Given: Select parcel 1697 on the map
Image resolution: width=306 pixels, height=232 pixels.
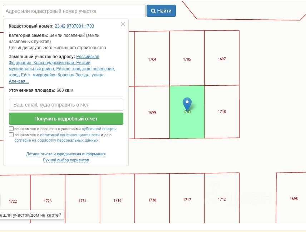Looking at the screenshot, I should pos(222,59).
